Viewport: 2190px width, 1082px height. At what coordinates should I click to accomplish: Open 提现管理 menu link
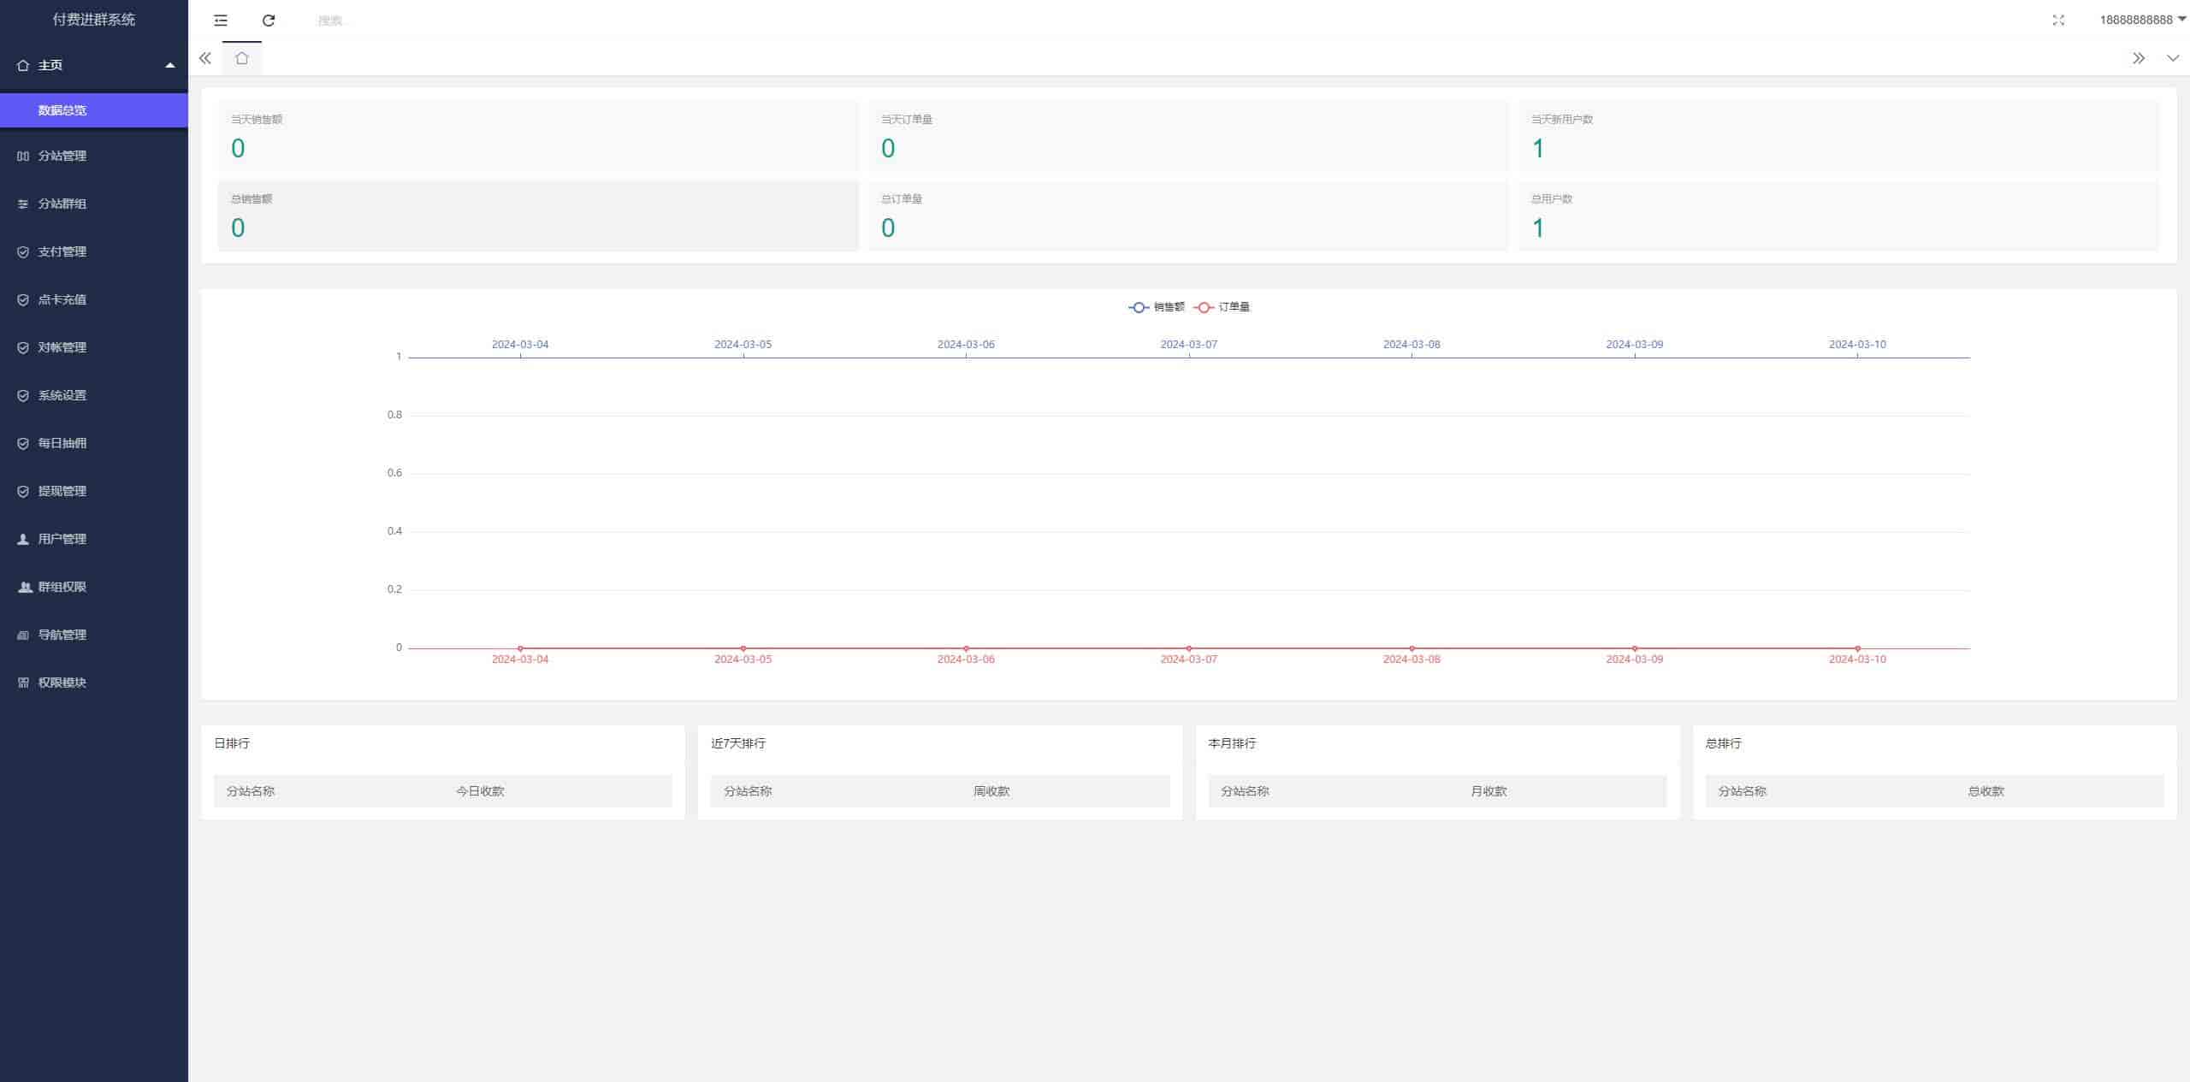coord(62,491)
